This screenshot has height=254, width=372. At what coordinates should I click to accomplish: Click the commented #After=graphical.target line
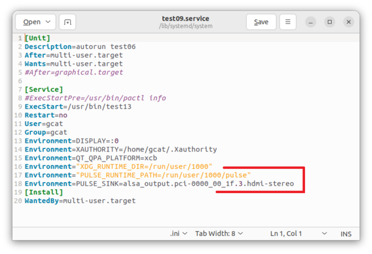[x=74, y=71]
